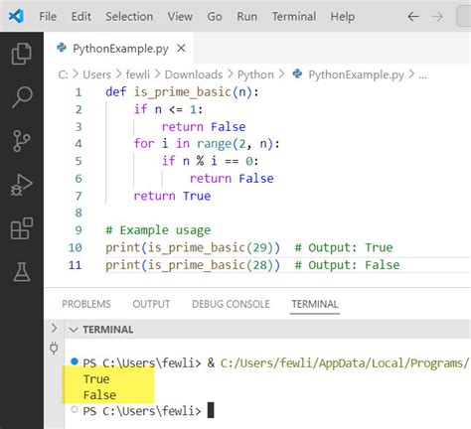Switch to the DEBUG CONSOLE tab

click(x=231, y=304)
